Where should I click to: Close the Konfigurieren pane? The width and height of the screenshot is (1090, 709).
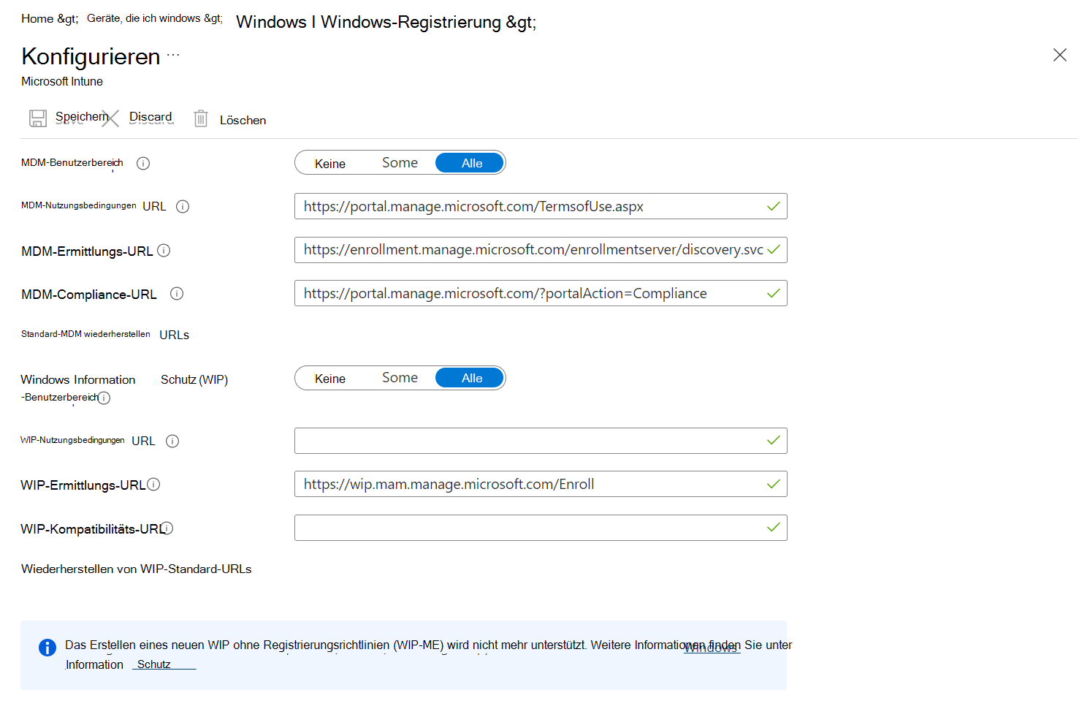1059,56
